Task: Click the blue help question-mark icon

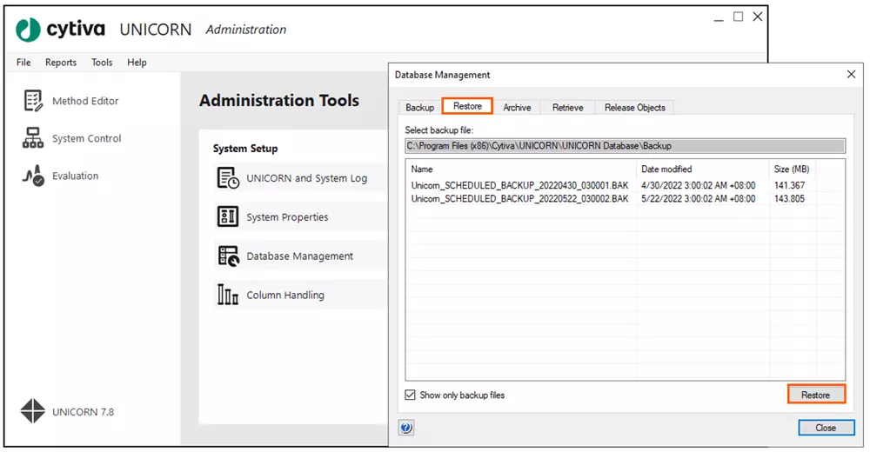Action: (406, 428)
